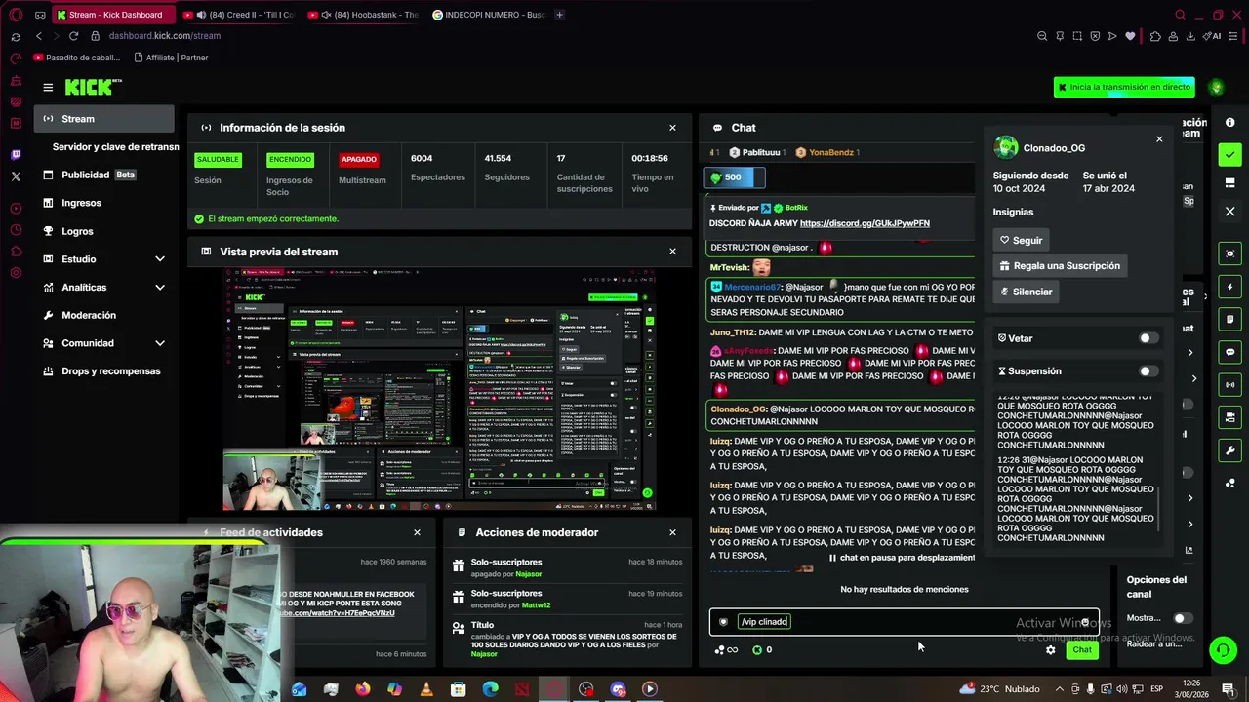Open the Pasadito de caball... bookmark
The image size is (1249, 702).
[x=76, y=58]
